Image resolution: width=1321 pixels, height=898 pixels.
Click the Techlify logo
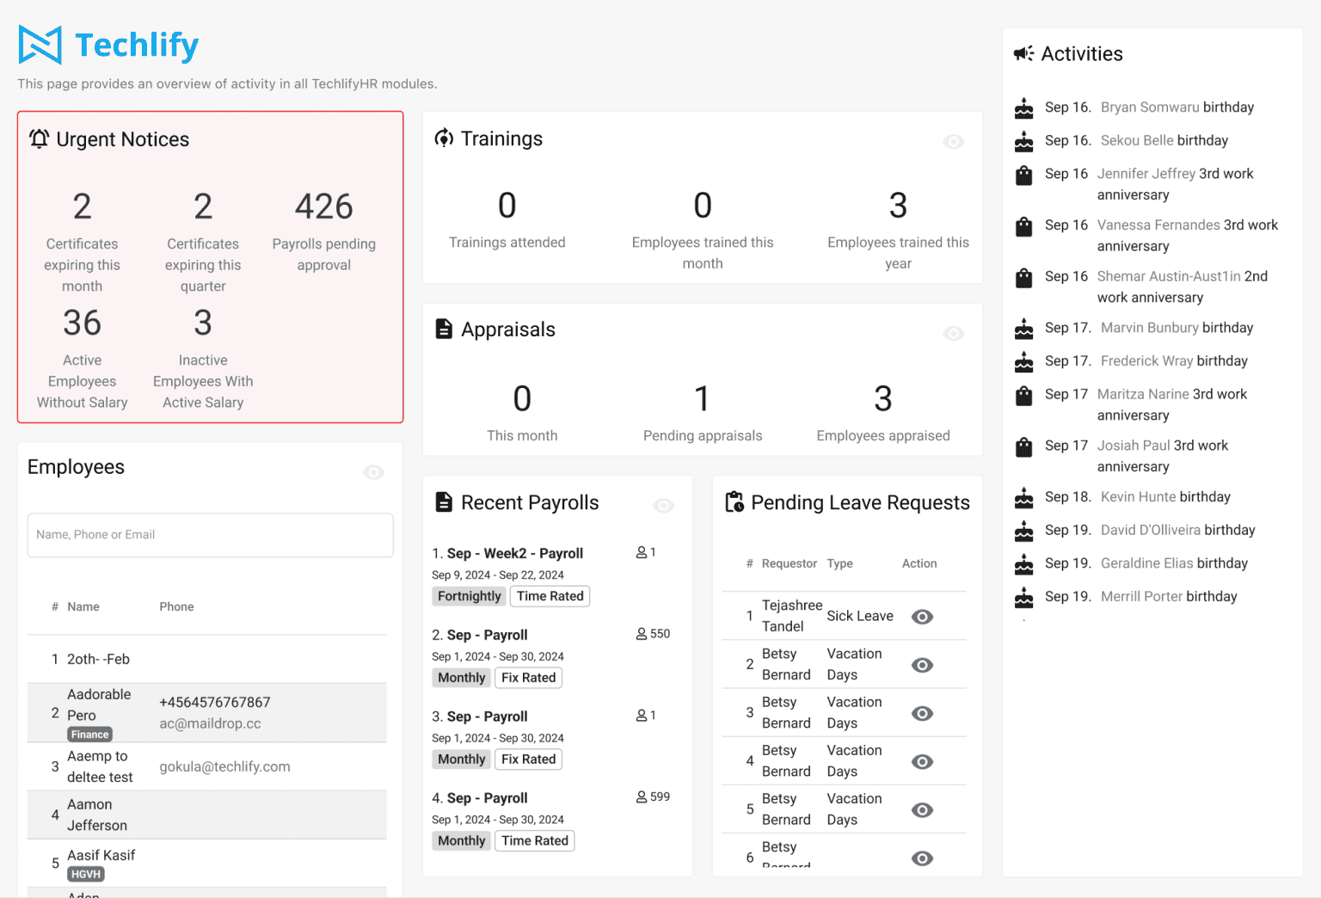(x=107, y=44)
